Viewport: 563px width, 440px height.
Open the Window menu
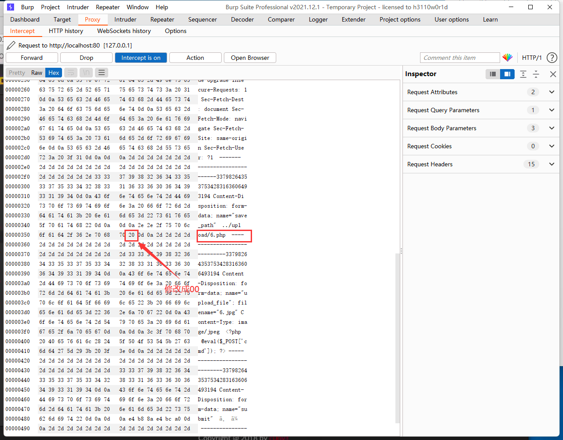point(138,7)
